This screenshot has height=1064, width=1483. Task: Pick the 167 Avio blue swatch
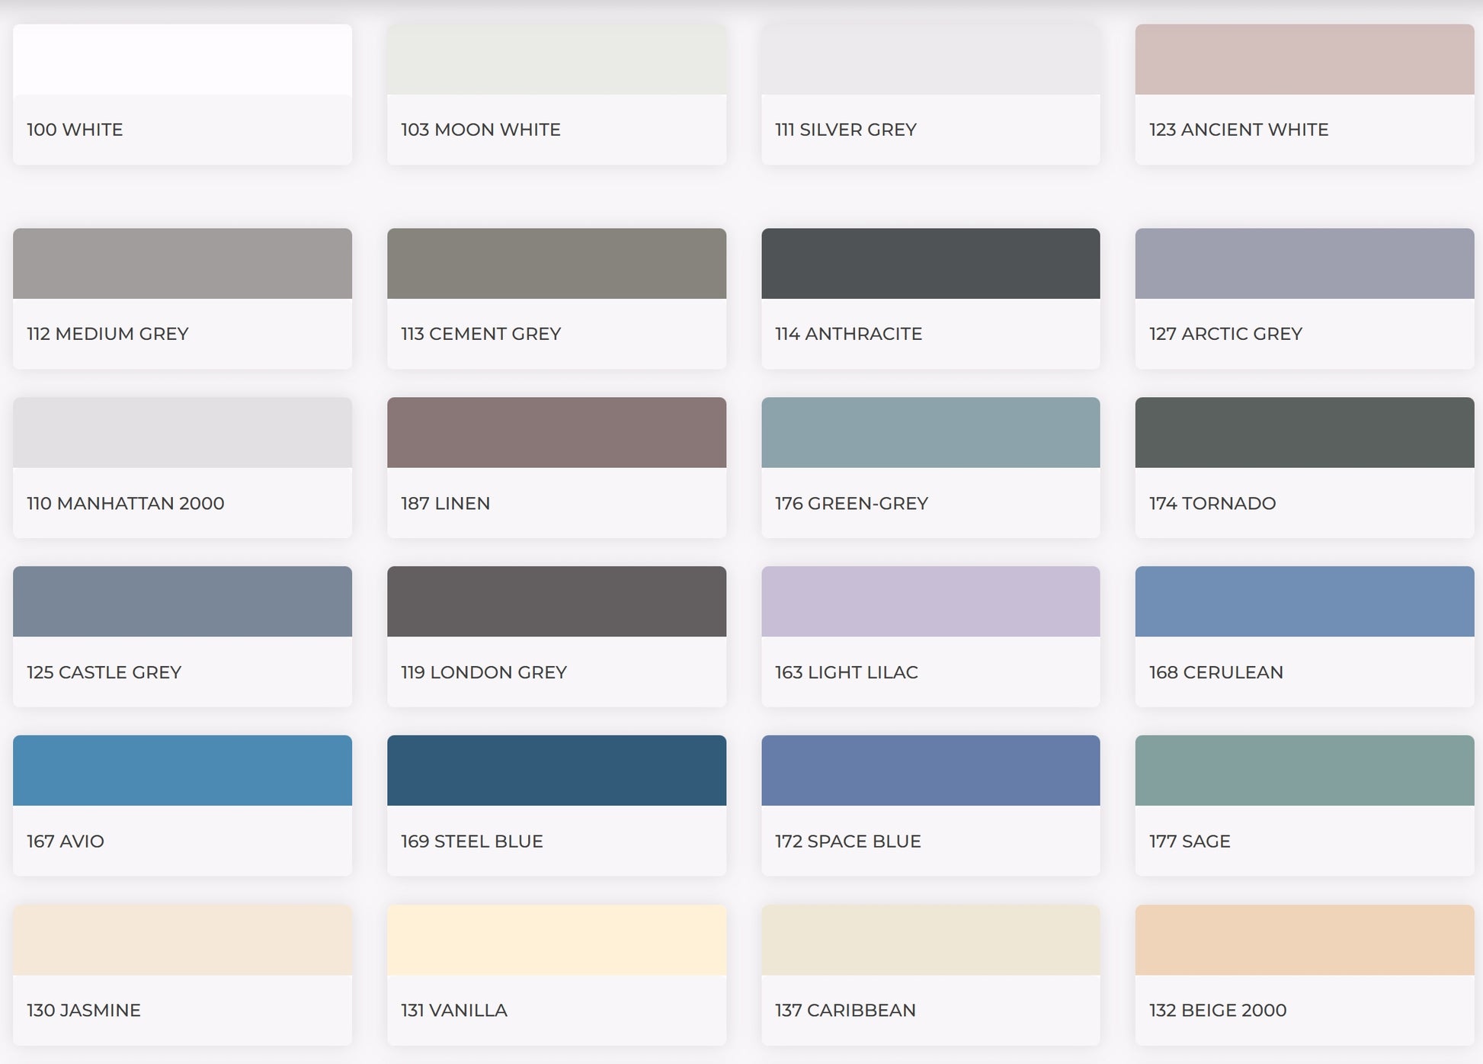tap(182, 771)
